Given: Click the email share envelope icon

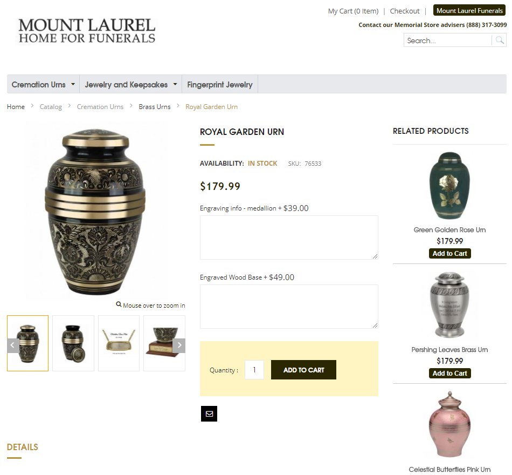Looking at the screenshot, I should click(209, 414).
